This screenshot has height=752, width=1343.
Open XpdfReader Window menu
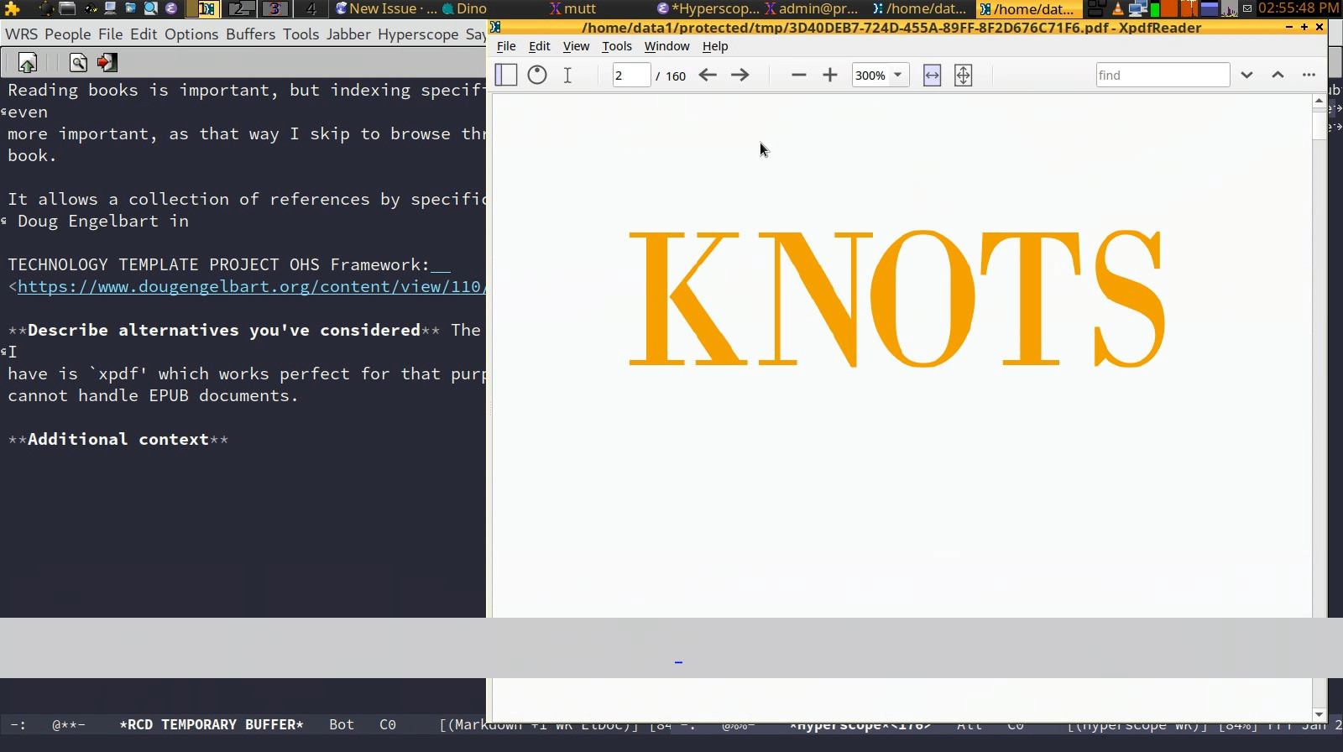pos(666,46)
